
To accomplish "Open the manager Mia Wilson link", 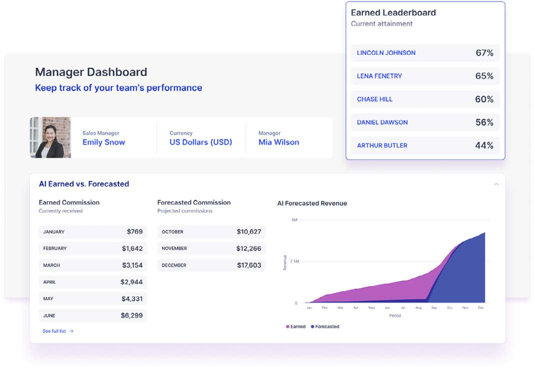I will (x=279, y=142).
